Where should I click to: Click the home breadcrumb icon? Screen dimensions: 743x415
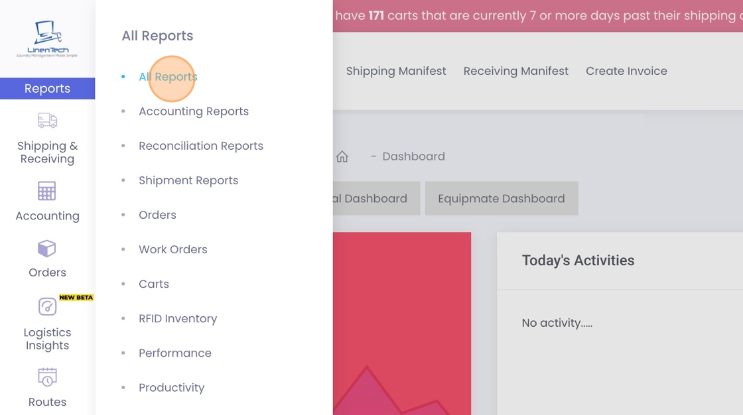342,156
